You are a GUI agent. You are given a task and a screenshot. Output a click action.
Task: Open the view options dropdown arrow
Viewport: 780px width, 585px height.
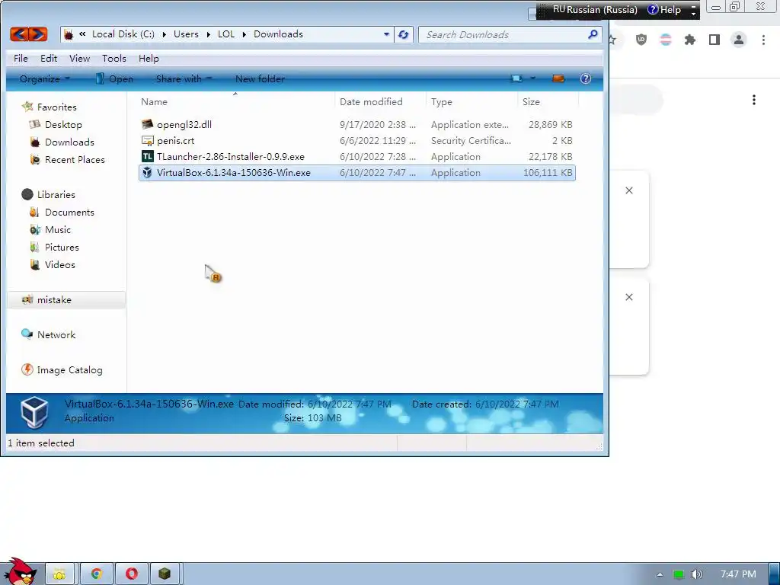point(532,78)
